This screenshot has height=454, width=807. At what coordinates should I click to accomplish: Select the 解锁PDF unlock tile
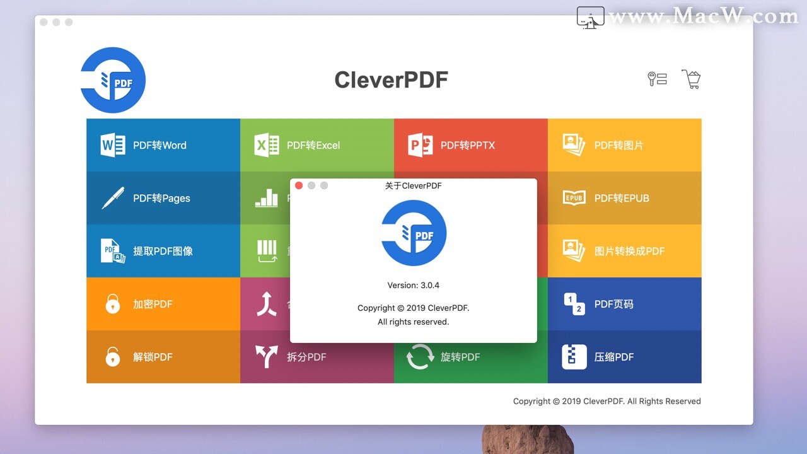[x=163, y=357]
